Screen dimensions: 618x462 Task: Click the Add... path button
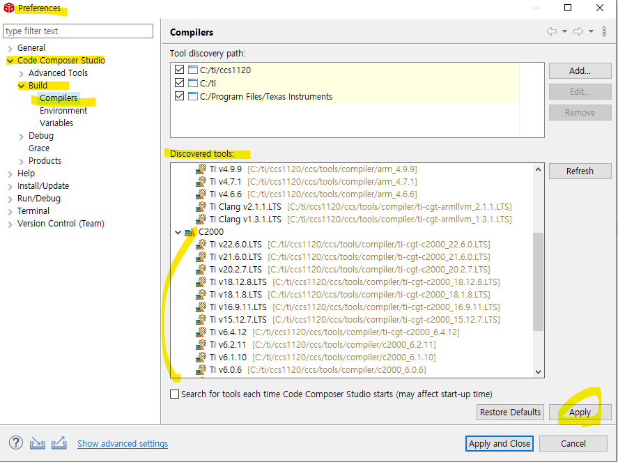tap(580, 70)
